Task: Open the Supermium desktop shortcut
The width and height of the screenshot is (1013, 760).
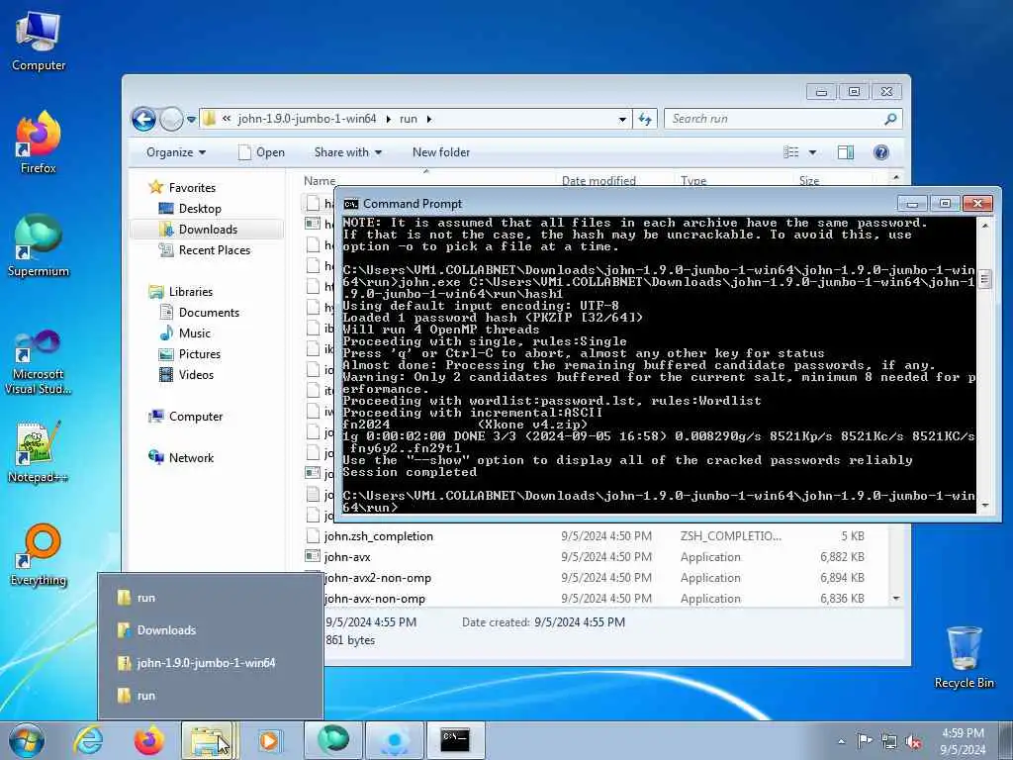Action: (39, 245)
